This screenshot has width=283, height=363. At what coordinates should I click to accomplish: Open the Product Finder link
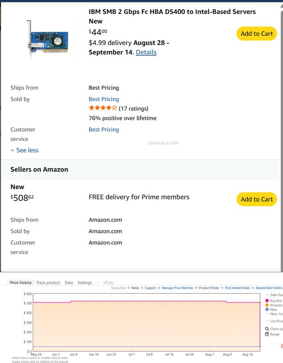(x=209, y=288)
